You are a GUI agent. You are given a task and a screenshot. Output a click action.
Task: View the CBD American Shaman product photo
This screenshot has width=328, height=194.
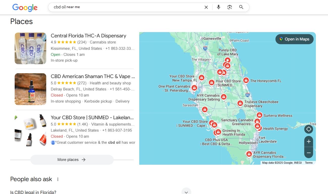tap(30, 89)
